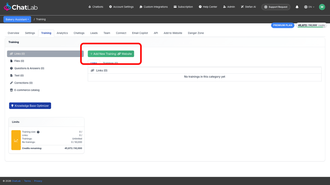Image resolution: width=330 pixels, height=185 pixels.
Task: Click the Training breadcrumb text
Action: (41, 19)
